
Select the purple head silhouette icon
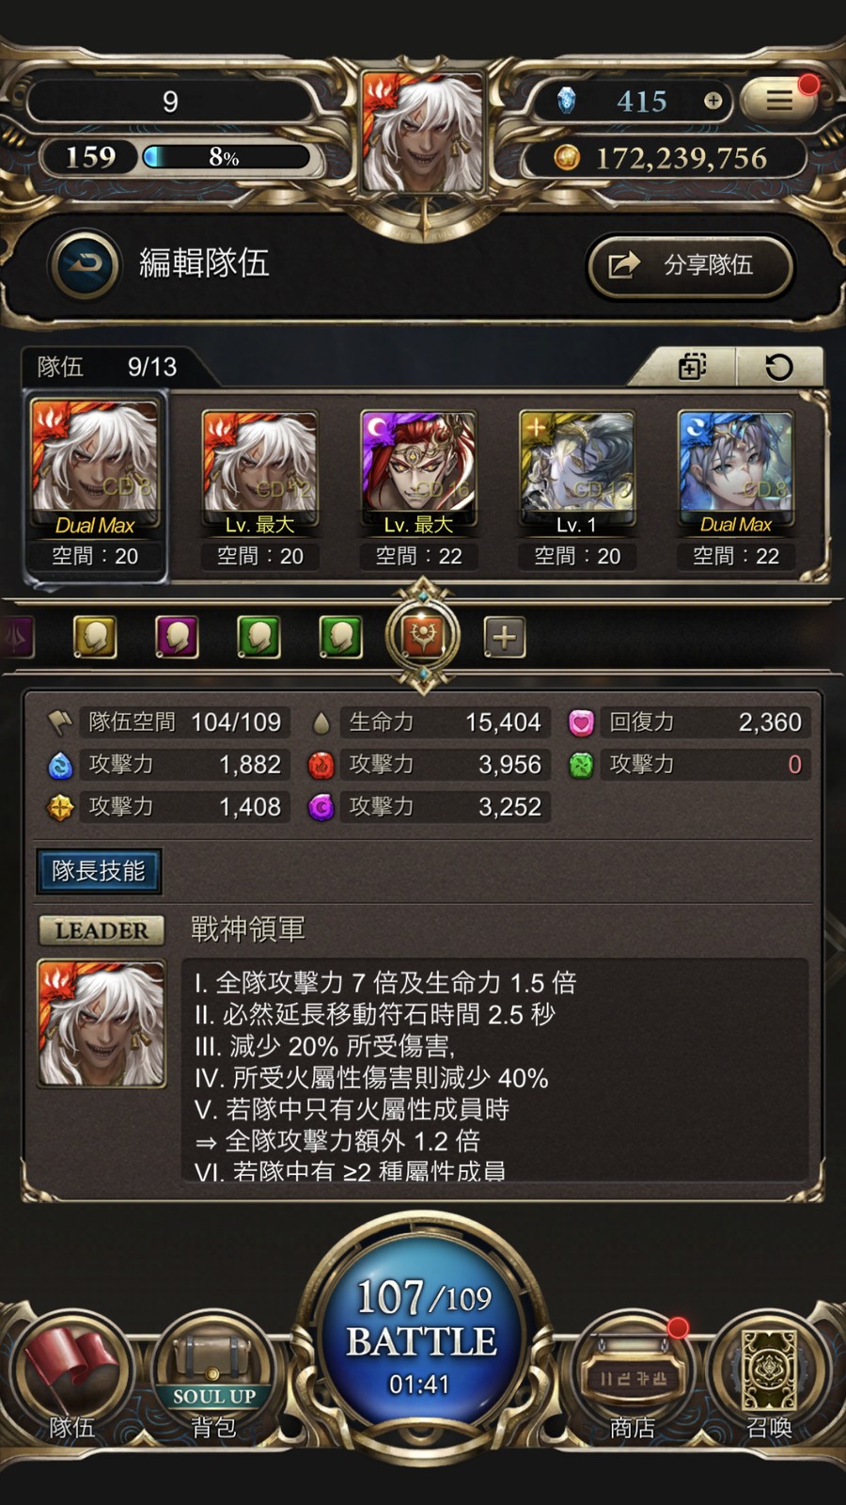click(177, 637)
